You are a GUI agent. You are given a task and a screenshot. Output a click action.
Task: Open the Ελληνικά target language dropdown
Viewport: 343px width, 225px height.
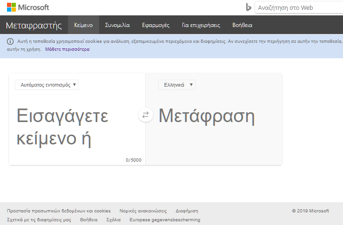177,85
